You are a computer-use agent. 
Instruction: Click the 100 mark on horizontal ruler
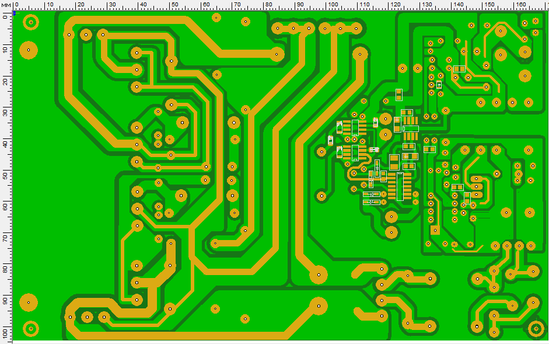(x=331, y=5)
